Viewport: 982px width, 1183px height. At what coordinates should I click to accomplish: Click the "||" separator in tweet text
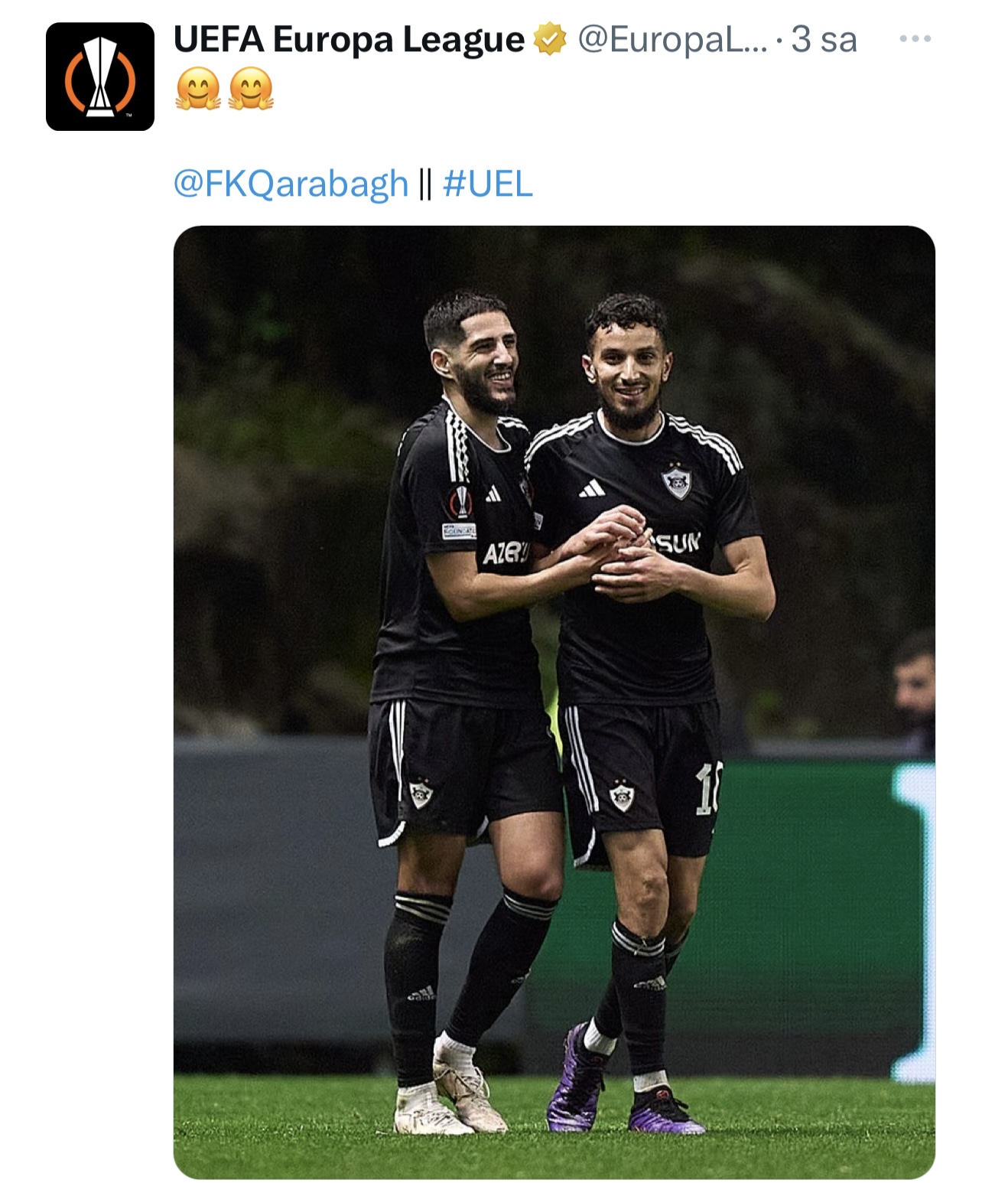426,184
